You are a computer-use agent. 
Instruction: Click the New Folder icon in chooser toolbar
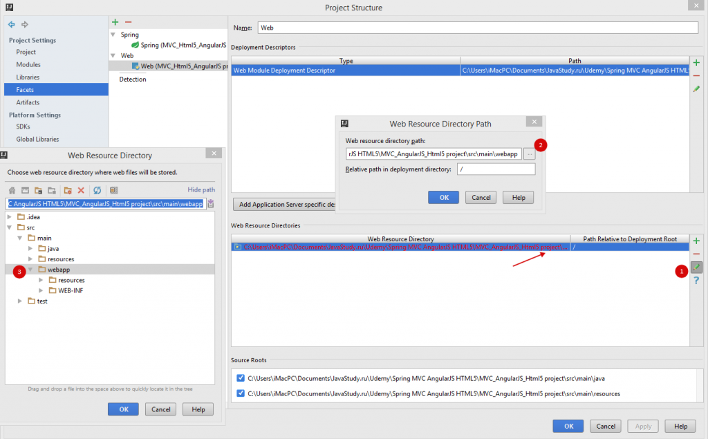pyautogui.click(x=68, y=190)
